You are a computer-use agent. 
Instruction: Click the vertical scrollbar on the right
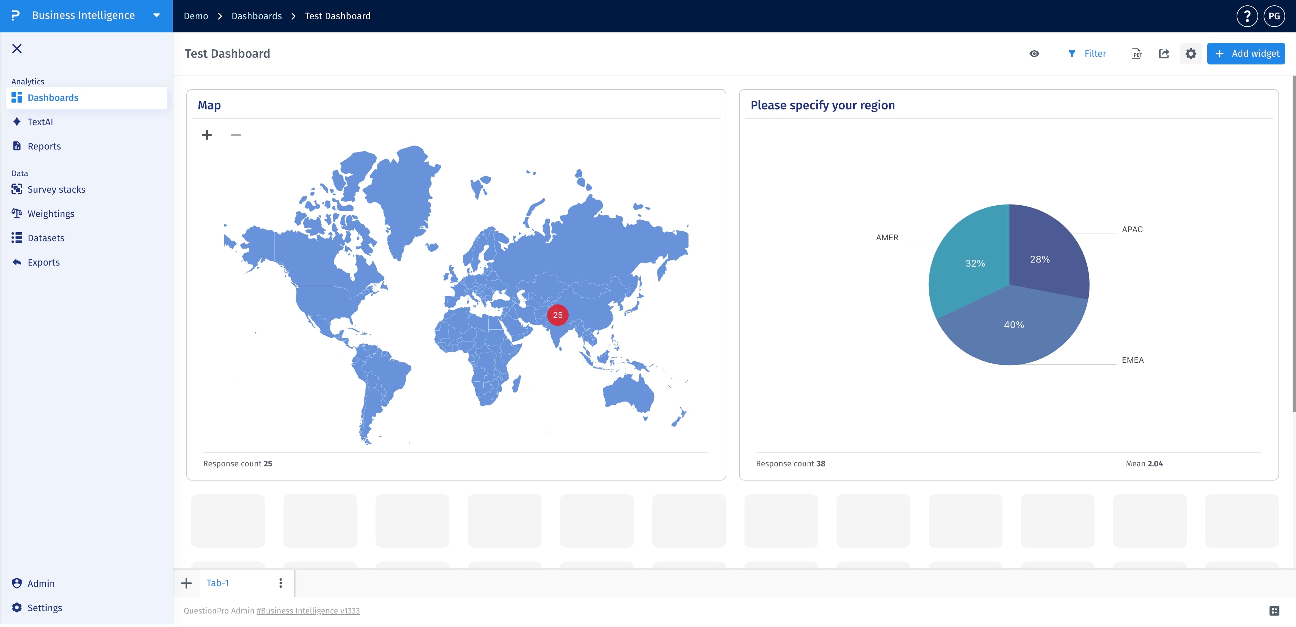(x=1294, y=244)
